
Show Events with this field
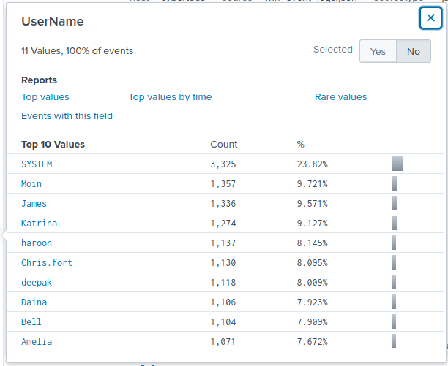(x=67, y=116)
